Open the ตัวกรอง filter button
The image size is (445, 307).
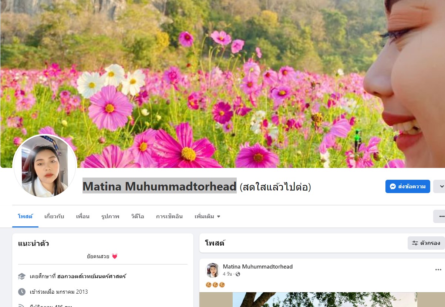[x=426, y=243]
